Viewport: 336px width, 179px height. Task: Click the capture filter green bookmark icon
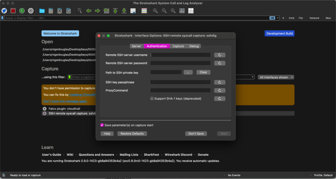[69, 77]
